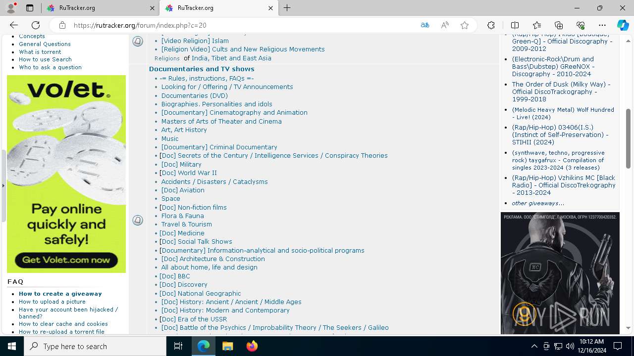Open Wolf Hundred - Live! (2024) giveaway
The width and height of the screenshot is (634, 356).
pyautogui.click(x=563, y=114)
